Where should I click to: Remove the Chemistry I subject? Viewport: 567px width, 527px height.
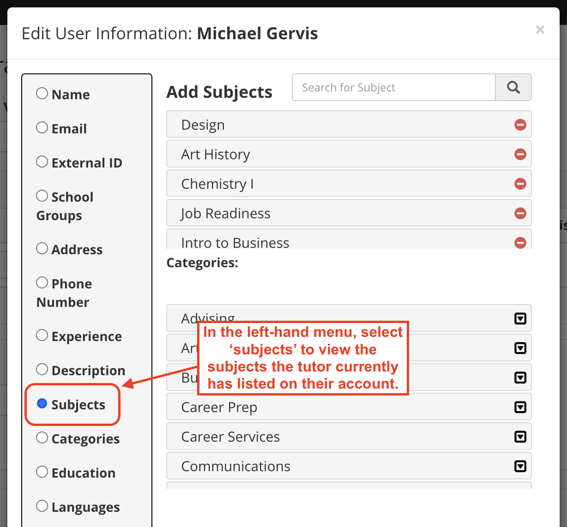[520, 184]
